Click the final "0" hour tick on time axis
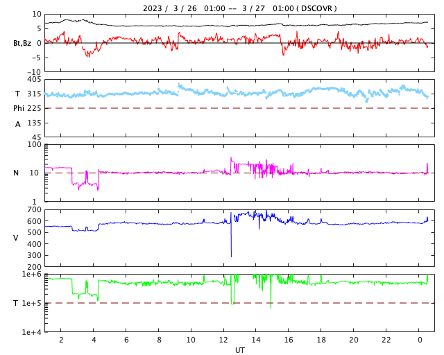The width and height of the screenshot is (444, 355). (419, 340)
